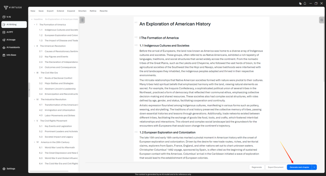Select outline item 2.4 Outcomes and Consequences
Screen dimensions: 326x176
[x=58, y=67]
